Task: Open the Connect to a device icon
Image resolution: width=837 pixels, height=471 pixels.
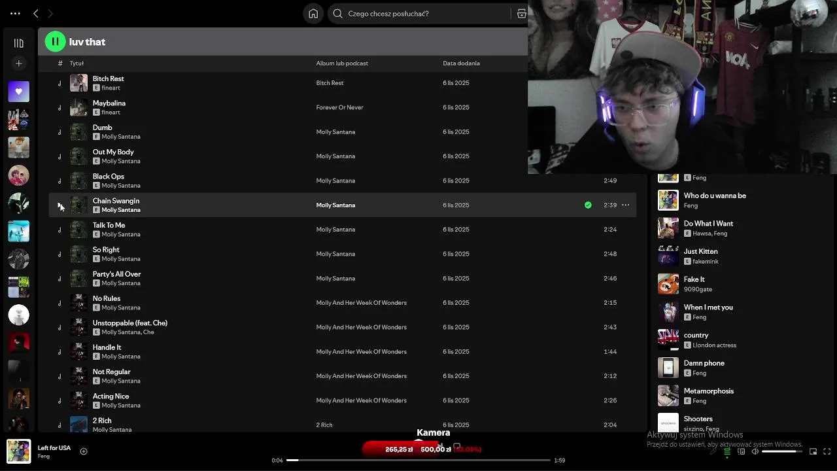Action: [x=742, y=451]
